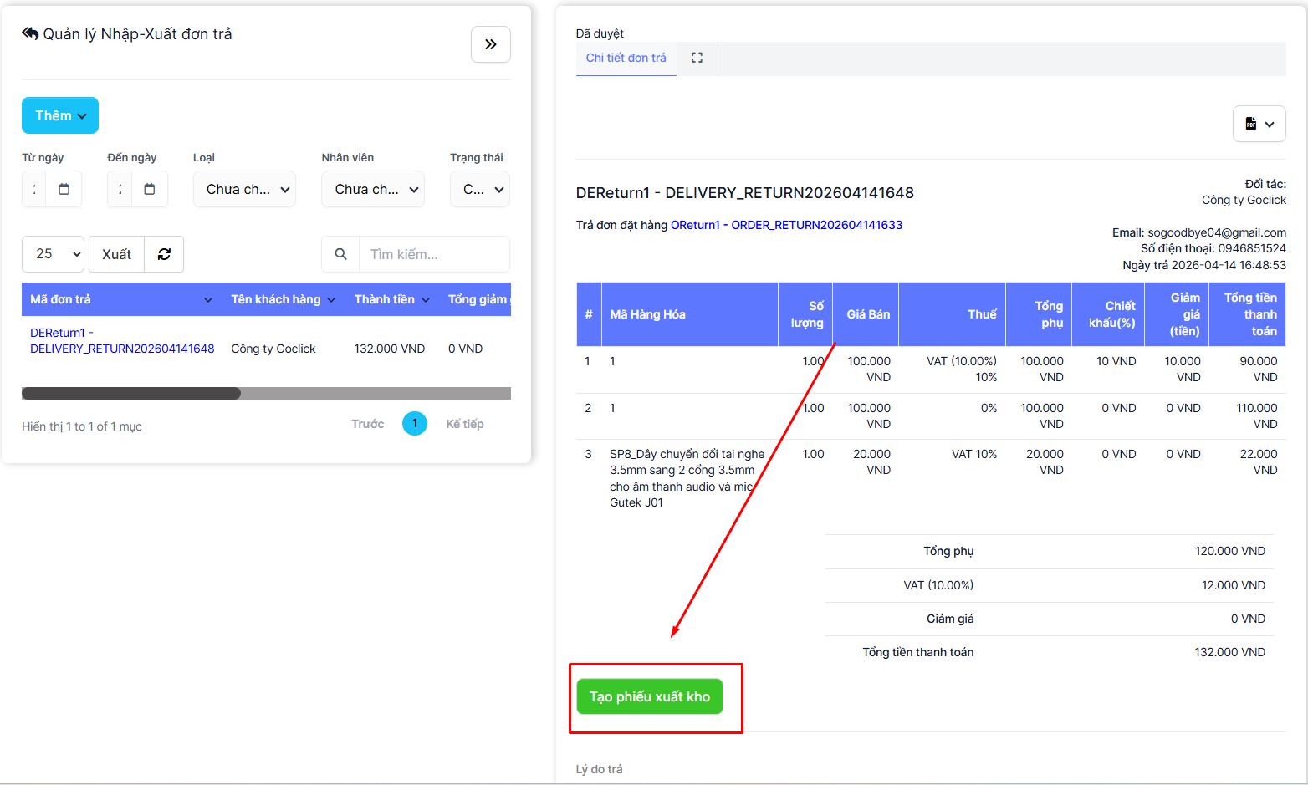Click the horizontal scrollbar under the table
1308x785 pixels.
coord(131,393)
